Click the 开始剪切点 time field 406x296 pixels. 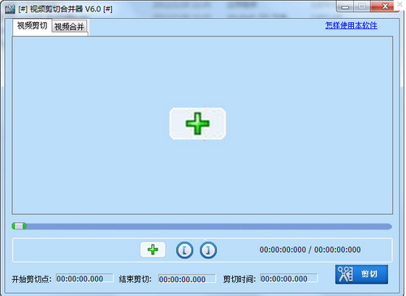(84, 278)
